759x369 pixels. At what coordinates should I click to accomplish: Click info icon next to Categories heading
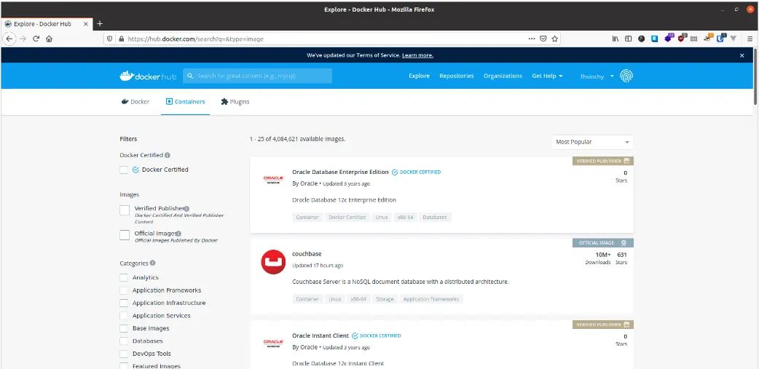coord(152,263)
